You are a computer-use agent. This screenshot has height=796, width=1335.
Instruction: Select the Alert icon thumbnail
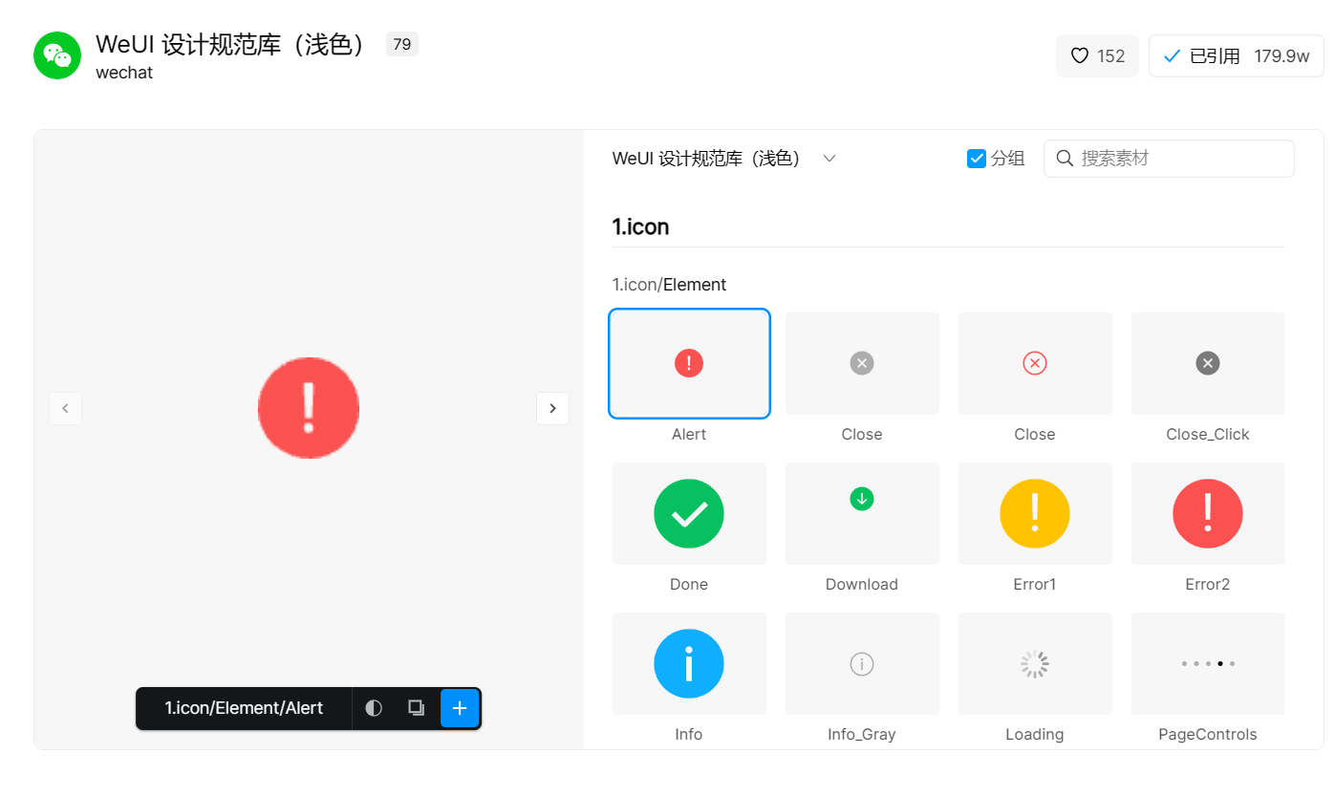tap(689, 363)
